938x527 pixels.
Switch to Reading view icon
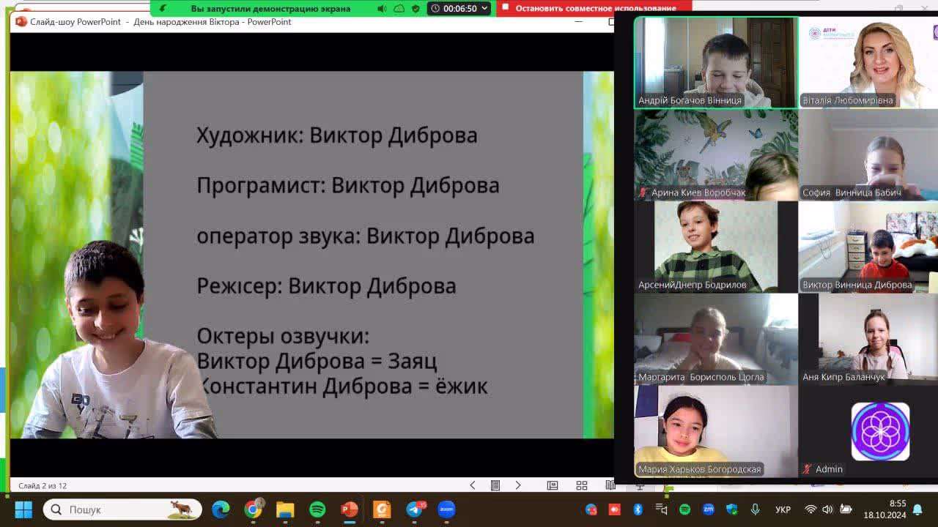click(610, 485)
